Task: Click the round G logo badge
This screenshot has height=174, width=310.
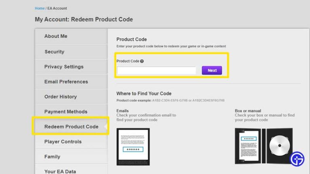Action: click(297, 159)
